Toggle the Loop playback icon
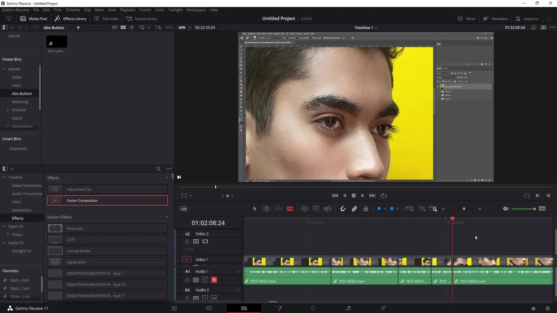The width and height of the screenshot is (557, 313). (384, 195)
